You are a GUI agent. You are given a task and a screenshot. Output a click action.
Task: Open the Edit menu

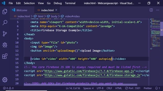tap(18, 3)
